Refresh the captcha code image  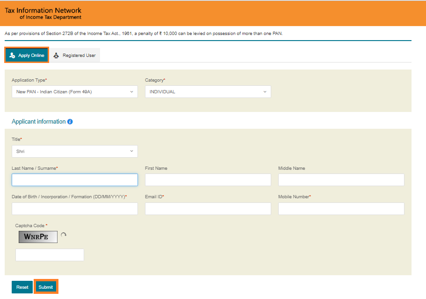pos(64,235)
